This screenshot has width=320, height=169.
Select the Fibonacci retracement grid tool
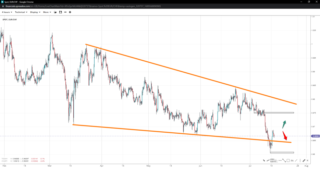272,160
